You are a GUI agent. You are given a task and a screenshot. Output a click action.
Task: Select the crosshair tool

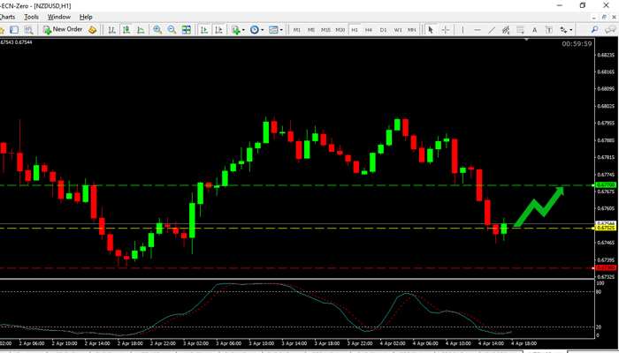click(445, 29)
